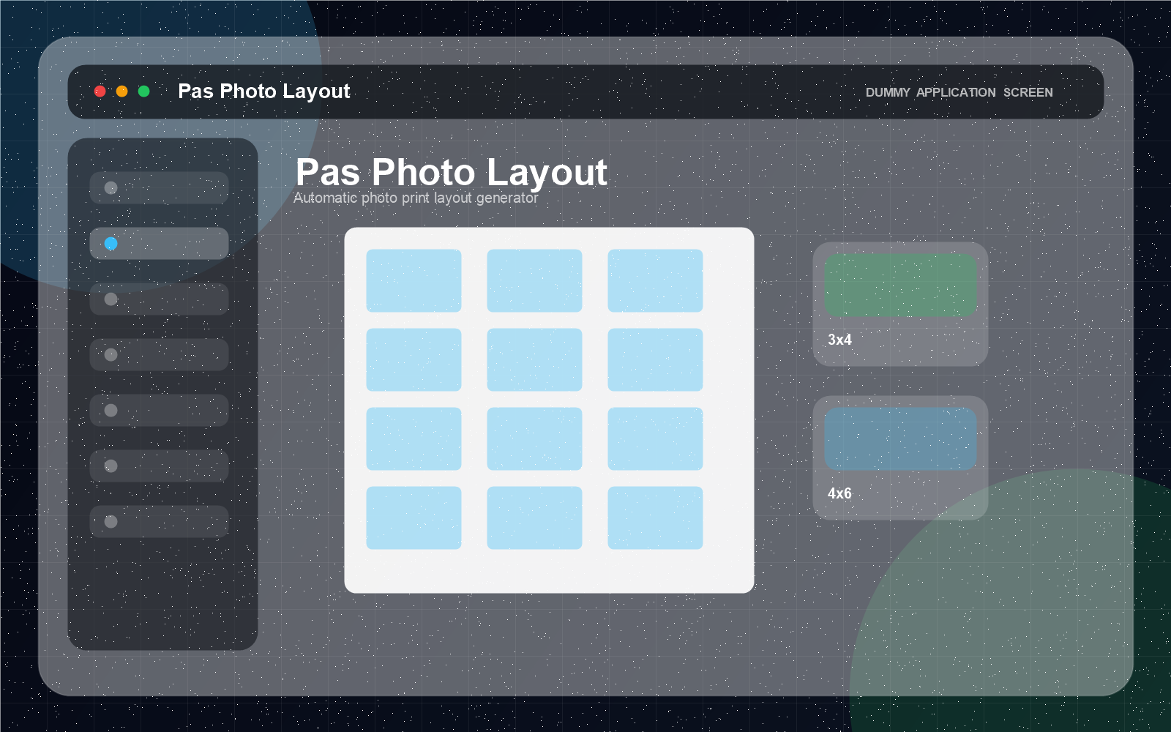Image resolution: width=1171 pixels, height=732 pixels.
Task: Select second-row middle photo cell on sheet
Action: click(534, 359)
